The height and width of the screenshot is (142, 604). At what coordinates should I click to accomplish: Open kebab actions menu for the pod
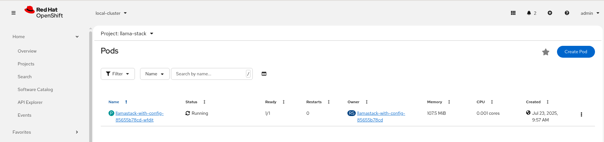pyautogui.click(x=581, y=114)
